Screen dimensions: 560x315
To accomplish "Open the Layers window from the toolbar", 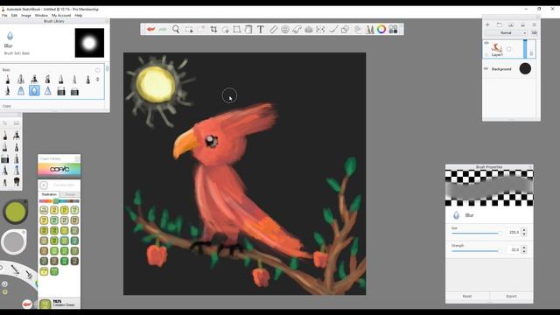I will point(358,29).
